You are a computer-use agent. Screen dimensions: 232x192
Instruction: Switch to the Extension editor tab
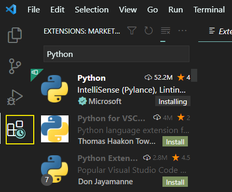[220, 32]
